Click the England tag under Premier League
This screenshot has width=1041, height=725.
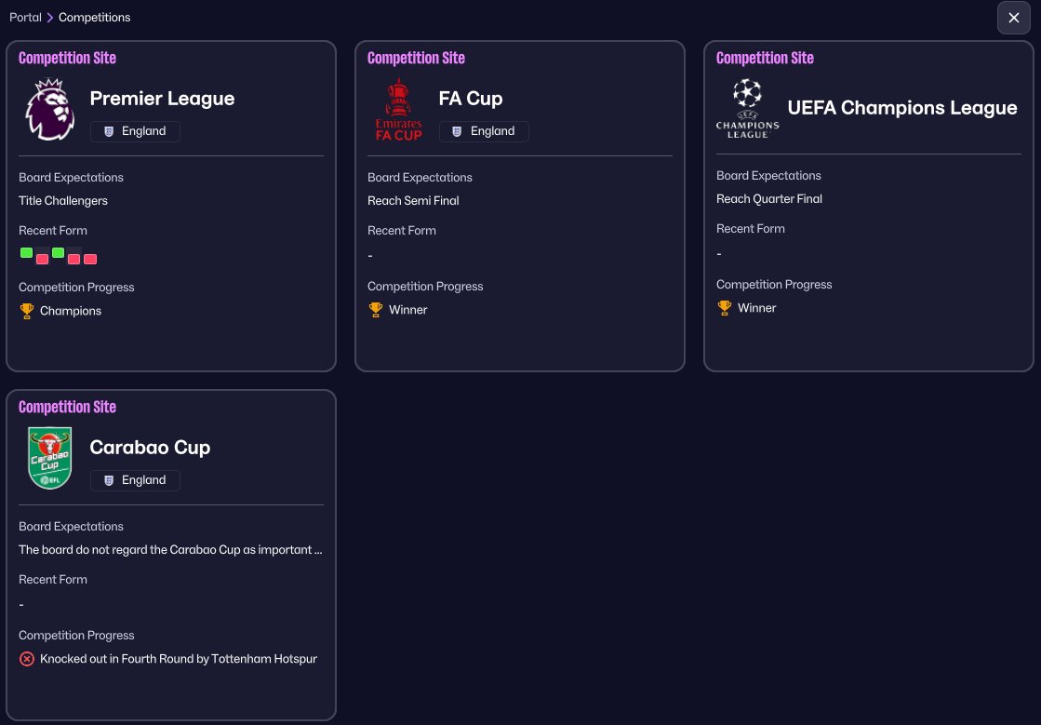click(135, 131)
